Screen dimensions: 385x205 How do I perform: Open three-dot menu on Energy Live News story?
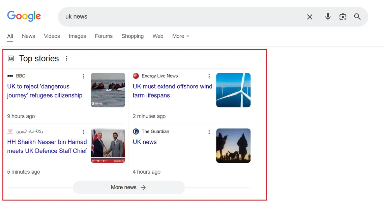pyautogui.click(x=209, y=76)
